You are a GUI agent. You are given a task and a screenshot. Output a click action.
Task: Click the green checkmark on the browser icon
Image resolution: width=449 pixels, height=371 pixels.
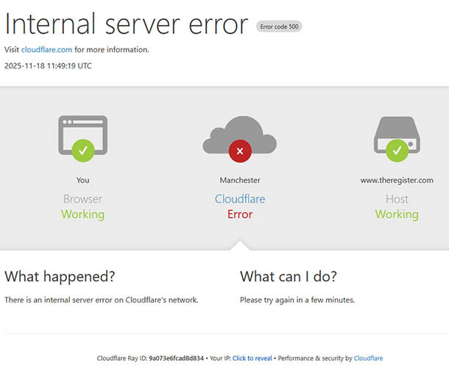pyautogui.click(x=83, y=151)
